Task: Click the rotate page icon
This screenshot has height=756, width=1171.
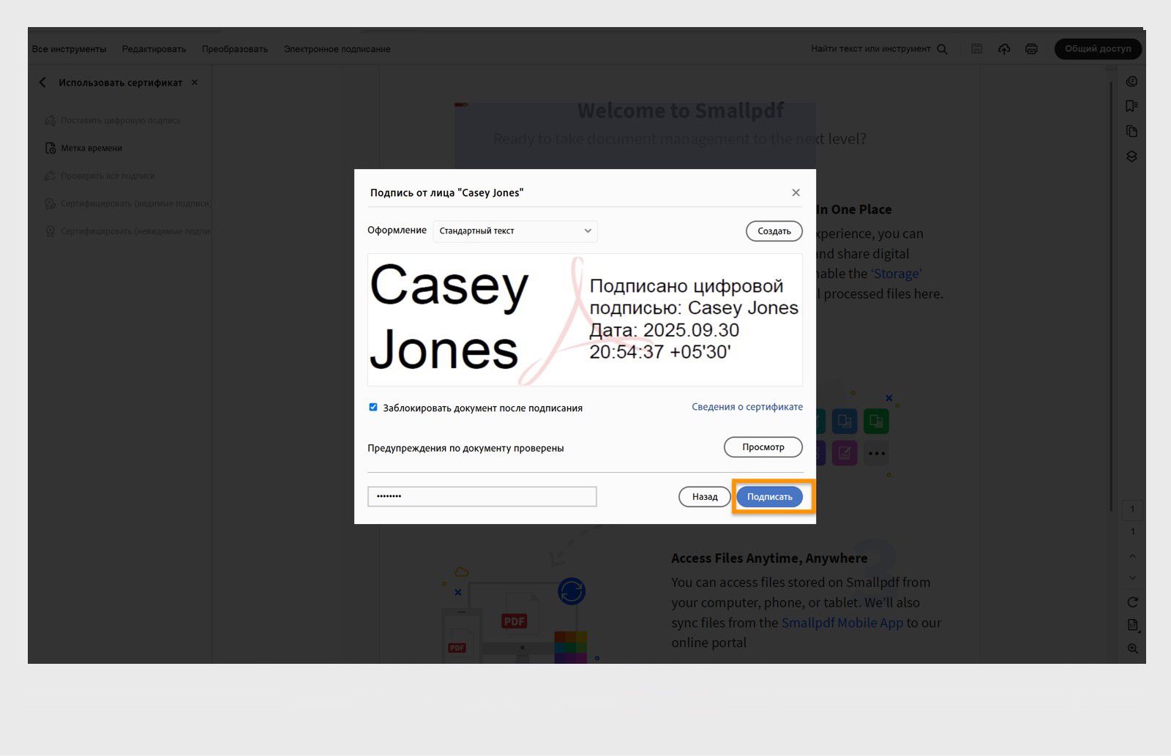Action: [x=1132, y=602]
